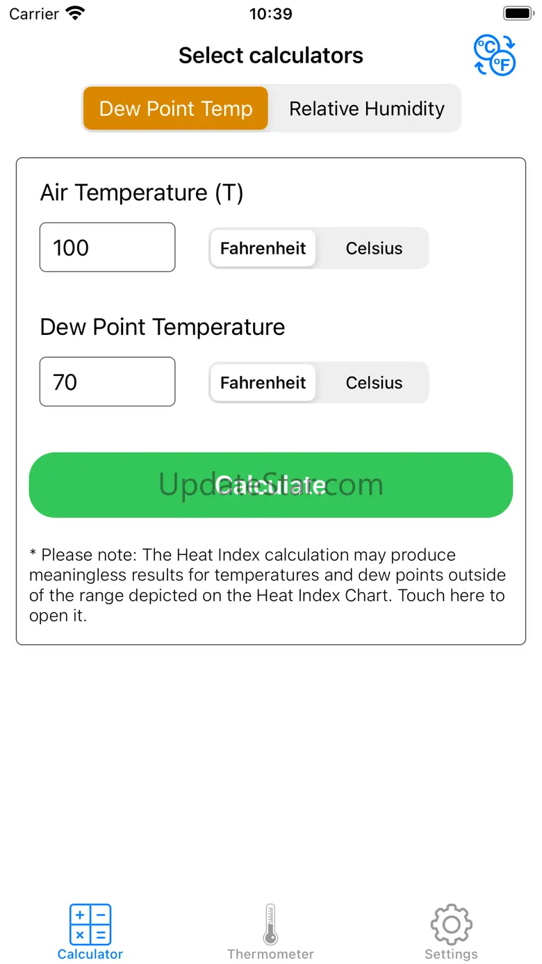Open the Heat Index Chart note link
542x964 pixels.
point(267,585)
